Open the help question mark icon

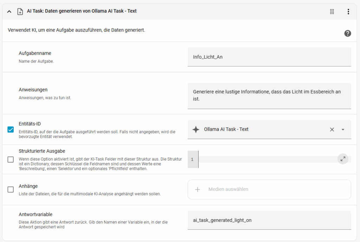tap(347, 33)
